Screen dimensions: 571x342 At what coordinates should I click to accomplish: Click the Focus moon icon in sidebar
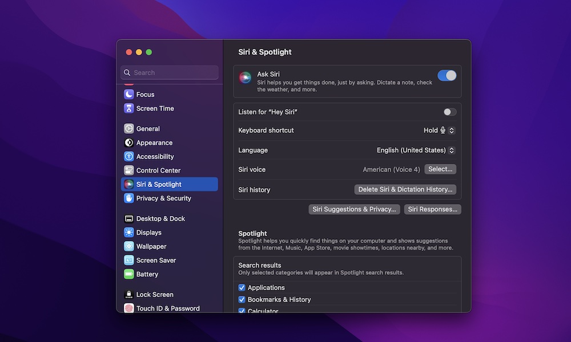pos(128,95)
